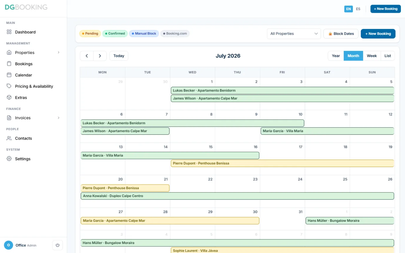The height and width of the screenshot is (253, 405).
Task: Toggle the Pending status filter
Action: [90, 34]
